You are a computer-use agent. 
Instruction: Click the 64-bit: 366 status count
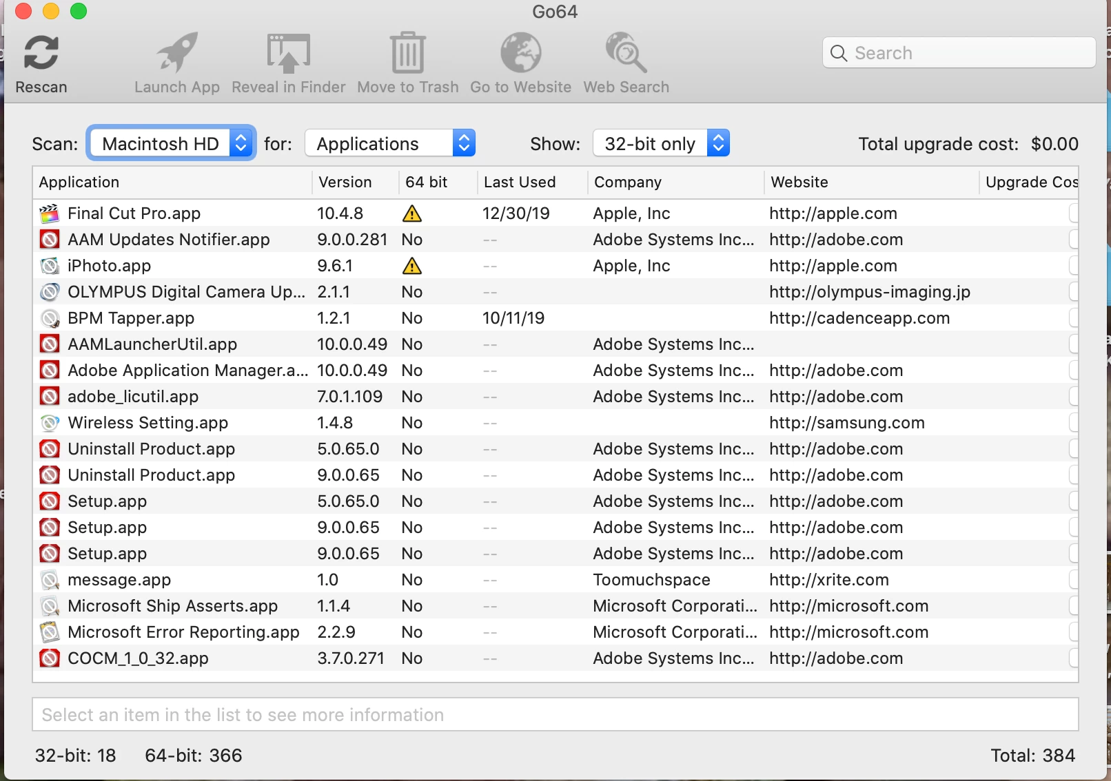point(194,756)
